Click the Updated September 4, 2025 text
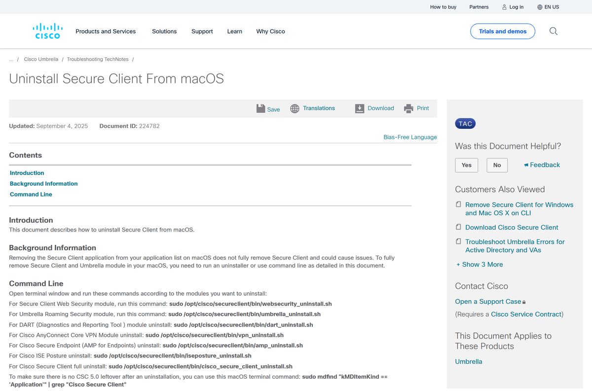 48,126
